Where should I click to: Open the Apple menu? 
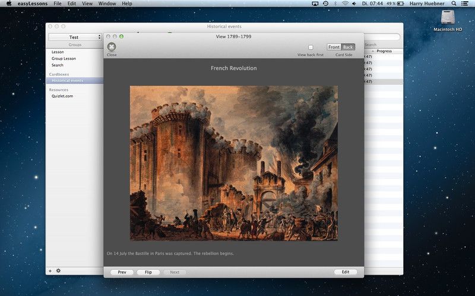(x=9, y=4)
